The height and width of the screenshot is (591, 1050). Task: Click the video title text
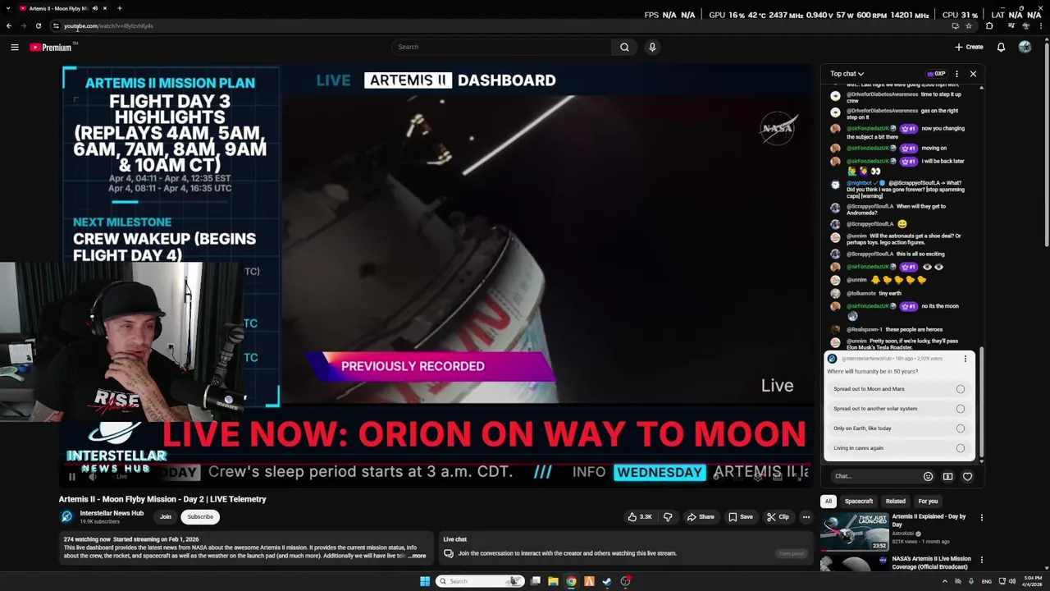point(162,499)
